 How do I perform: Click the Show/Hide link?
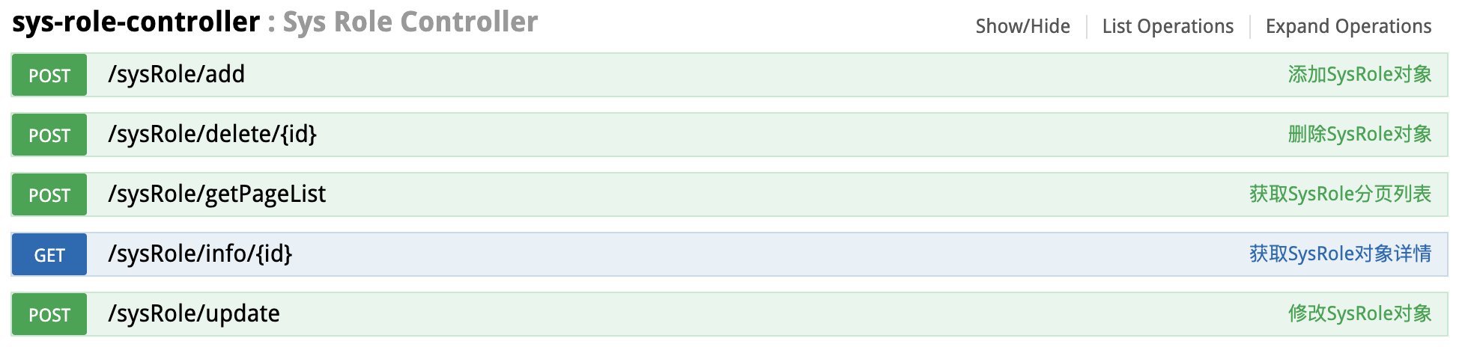pos(1022,26)
